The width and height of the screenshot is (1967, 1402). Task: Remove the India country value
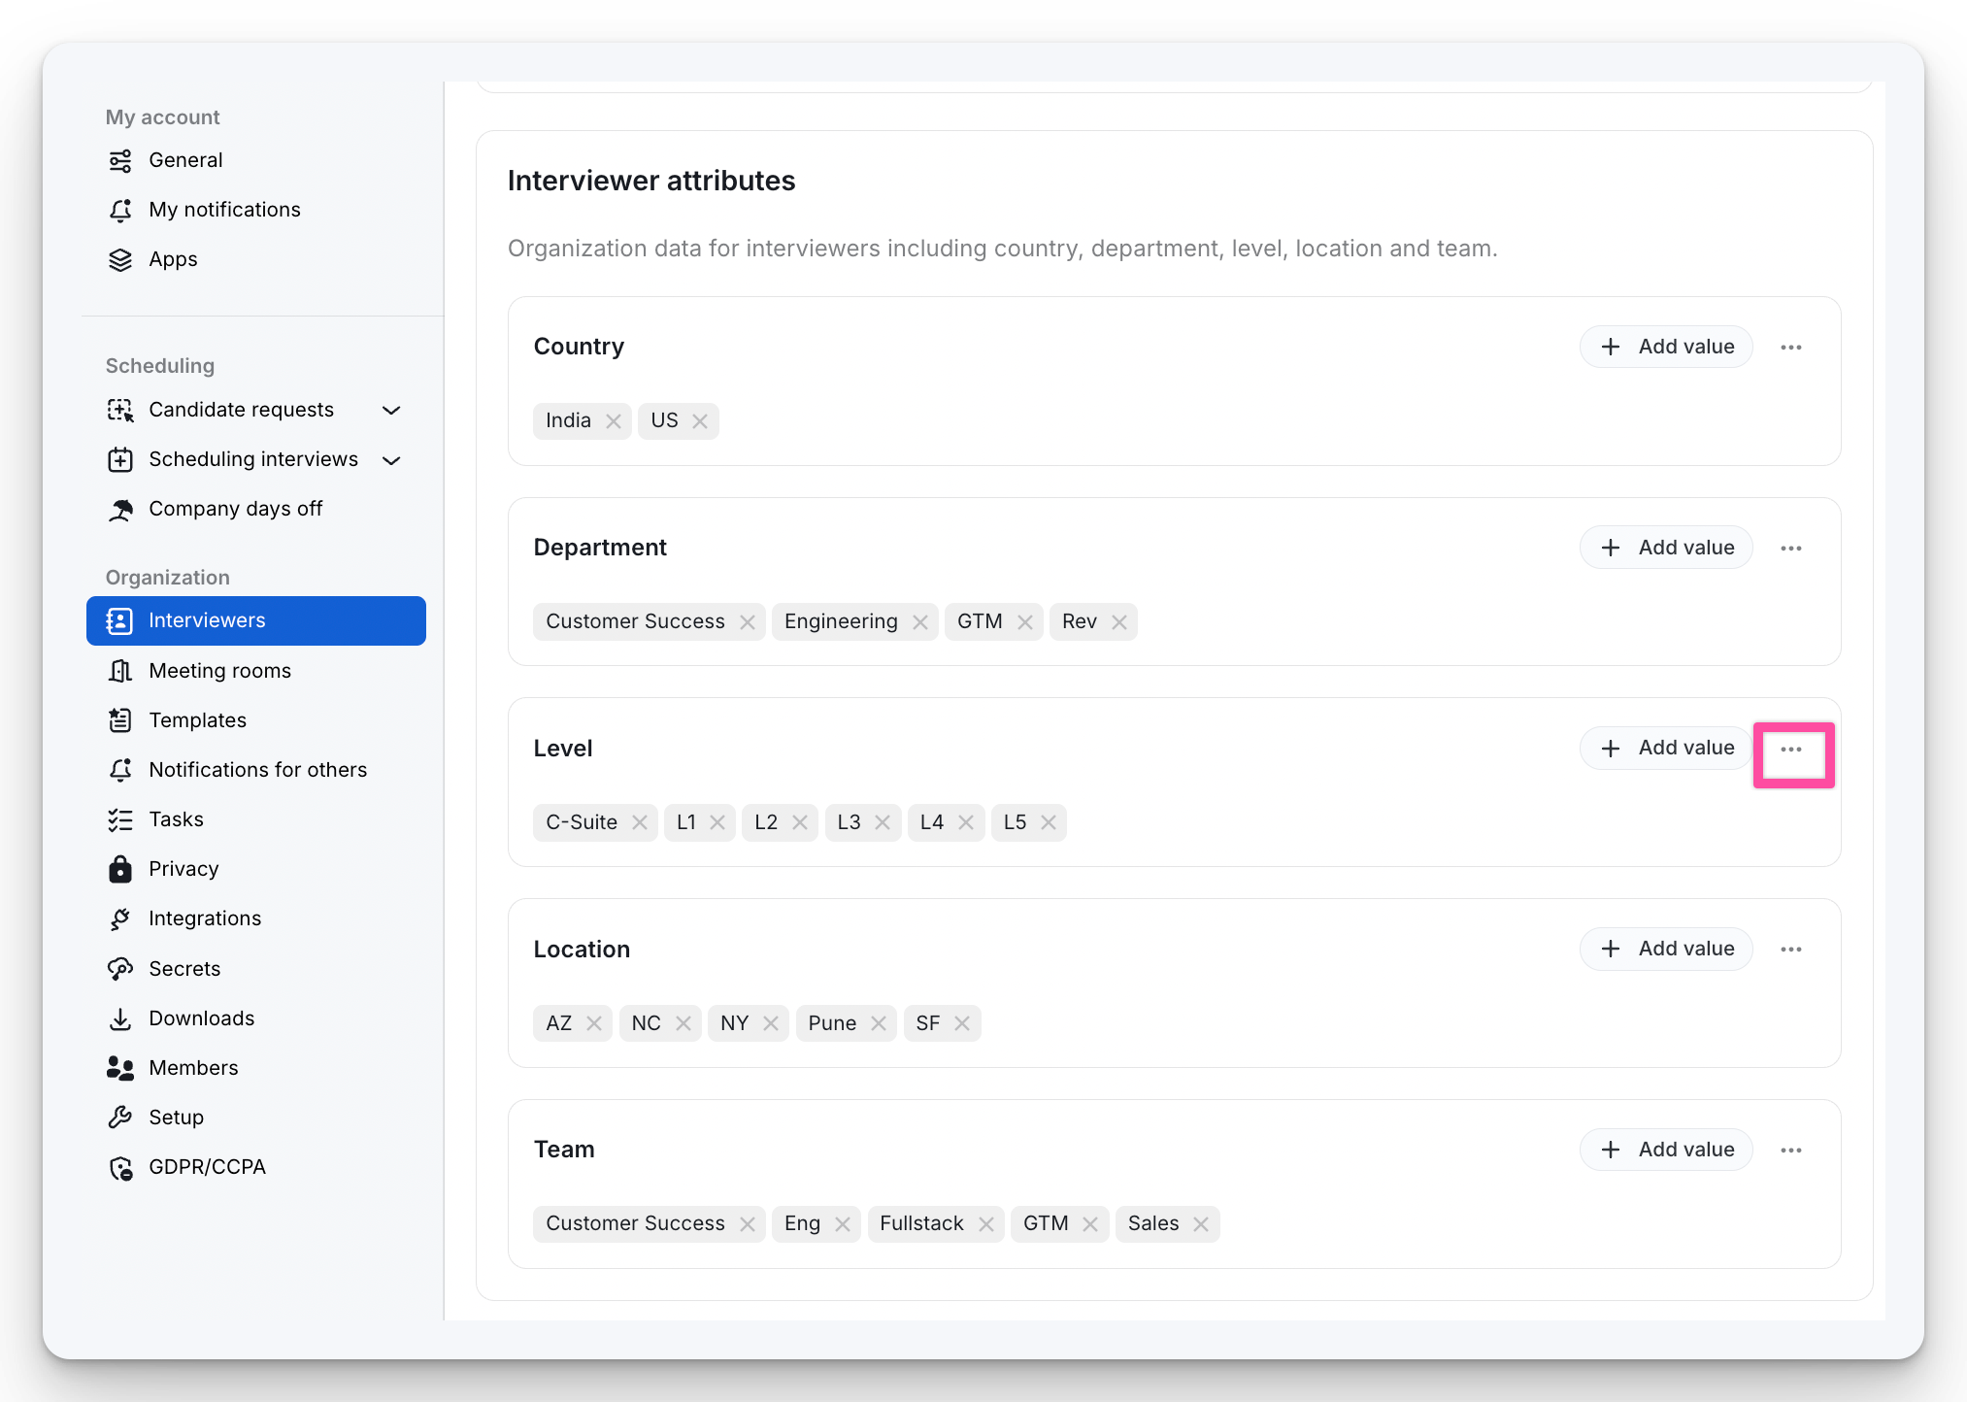614,420
